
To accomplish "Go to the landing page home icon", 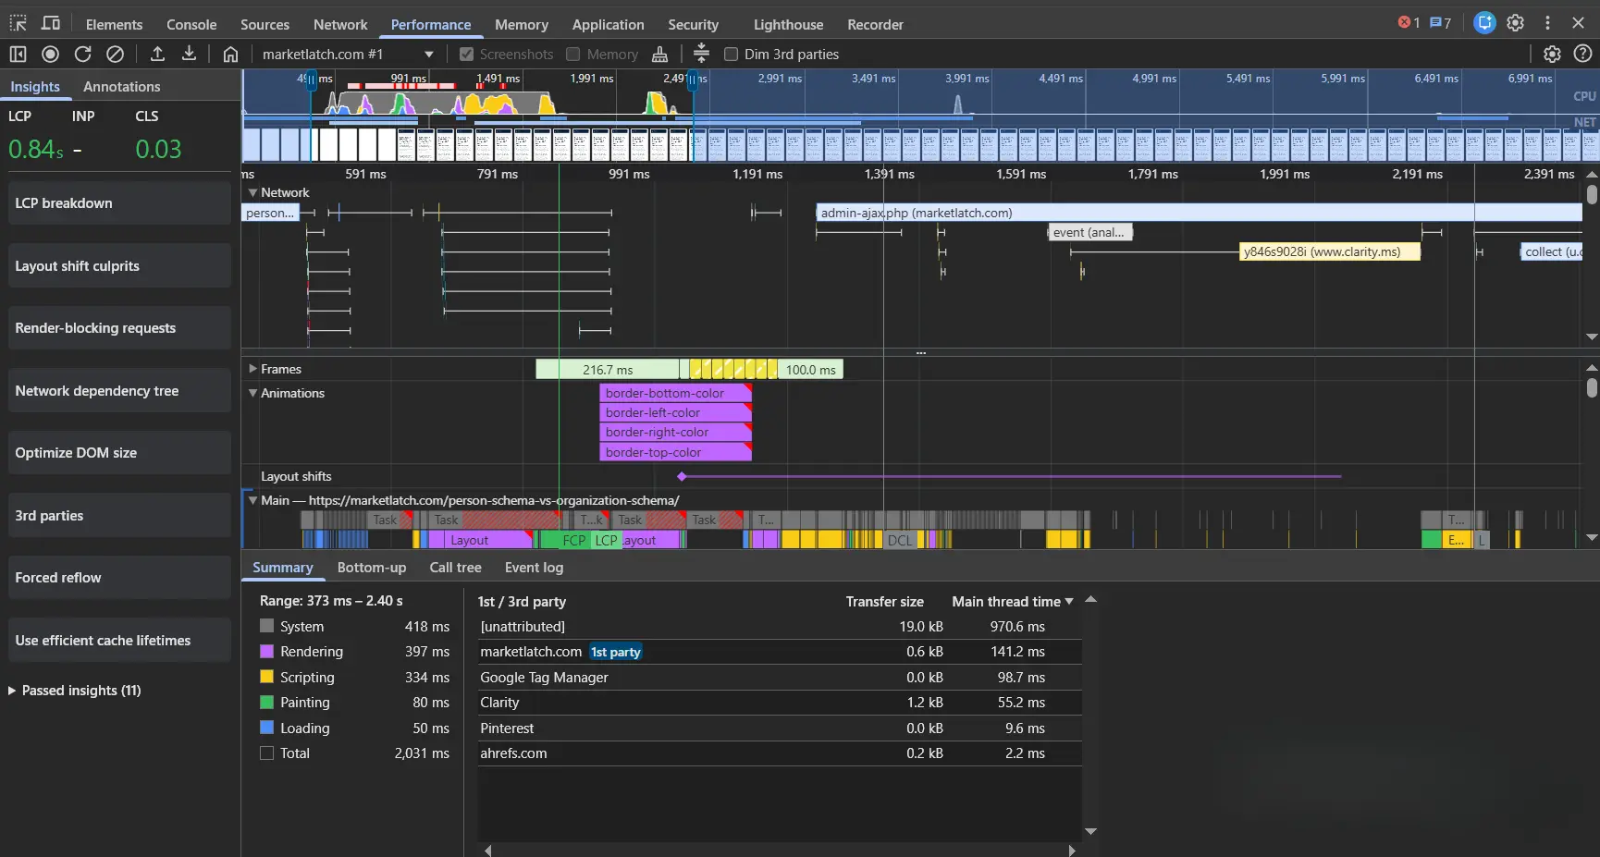I will point(231,54).
